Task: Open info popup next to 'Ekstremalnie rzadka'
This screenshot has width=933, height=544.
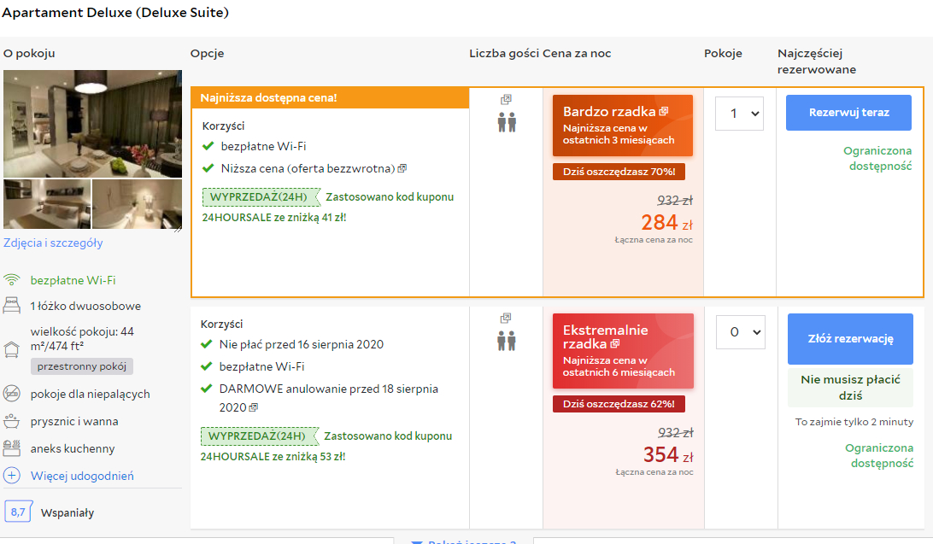Action: pos(615,343)
